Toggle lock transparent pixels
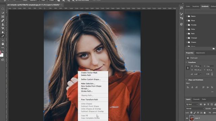The image size is (216, 121). pos(191,113)
